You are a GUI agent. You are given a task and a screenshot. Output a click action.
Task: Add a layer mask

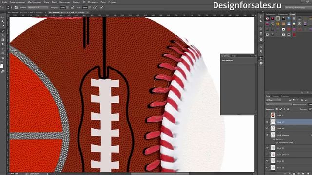tap(294, 174)
